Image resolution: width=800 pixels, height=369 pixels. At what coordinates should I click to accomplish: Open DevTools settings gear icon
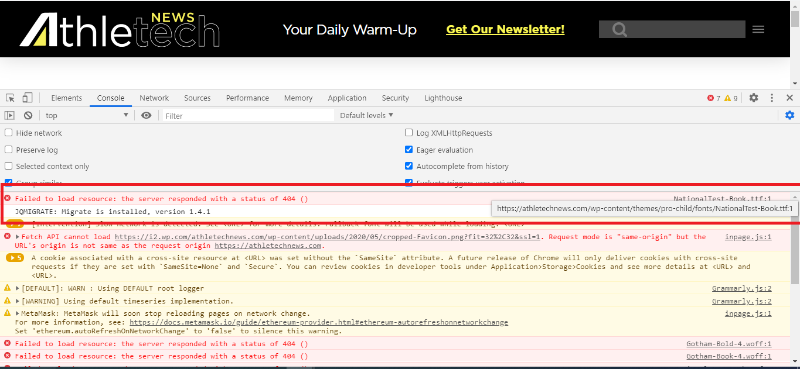[x=754, y=98]
